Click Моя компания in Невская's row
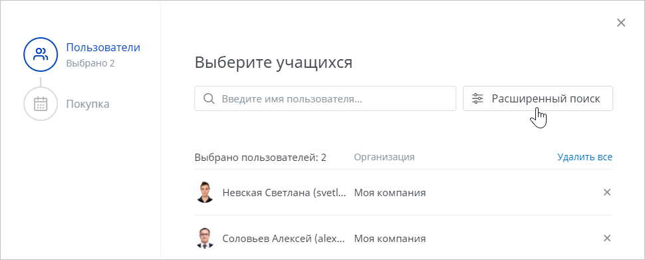Image resolution: width=645 pixels, height=260 pixels. [x=390, y=193]
